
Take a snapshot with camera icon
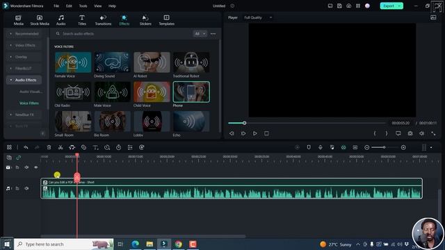[x=410, y=133]
